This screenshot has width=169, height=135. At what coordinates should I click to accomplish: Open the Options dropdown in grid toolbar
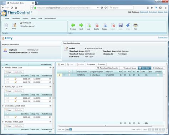pos(91,64)
